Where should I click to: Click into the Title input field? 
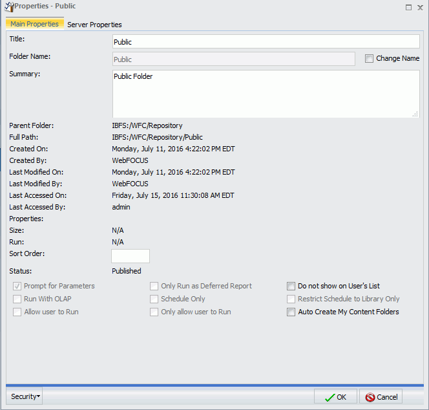[x=266, y=41]
